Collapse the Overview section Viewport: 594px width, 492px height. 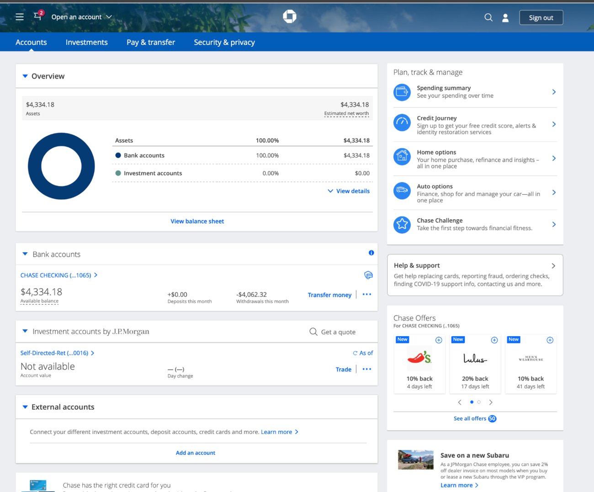click(25, 76)
